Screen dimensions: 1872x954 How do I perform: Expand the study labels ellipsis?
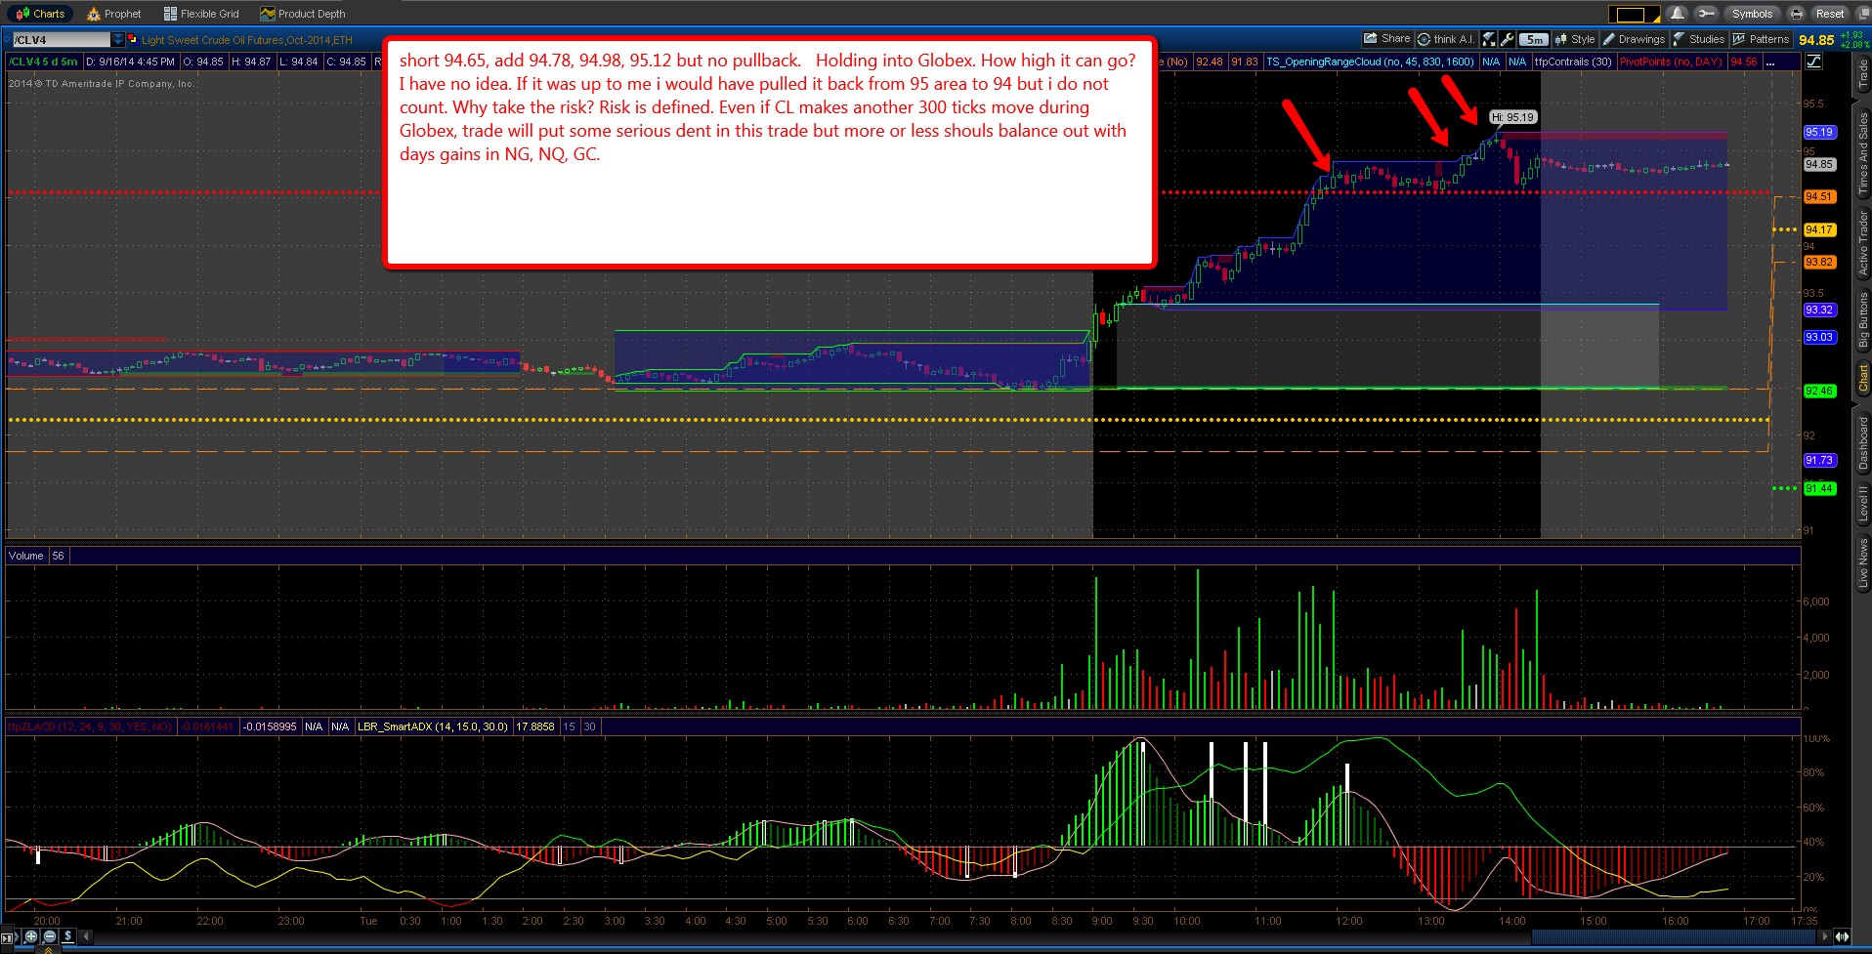pyautogui.click(x=1769, y=62)
